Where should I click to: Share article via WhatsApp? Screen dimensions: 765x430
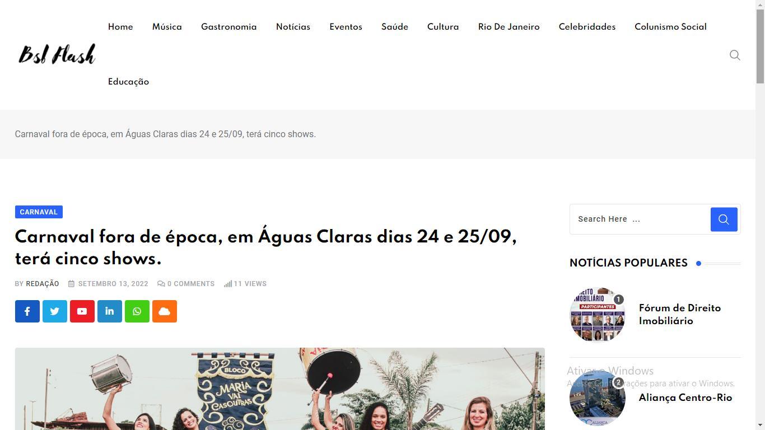pos(137,311)
